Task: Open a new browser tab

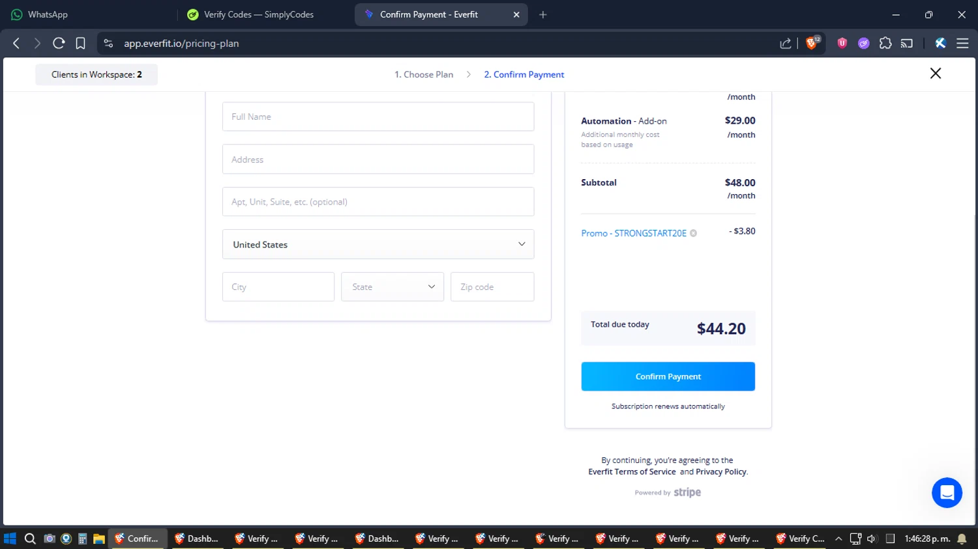Action: [543, 14]
